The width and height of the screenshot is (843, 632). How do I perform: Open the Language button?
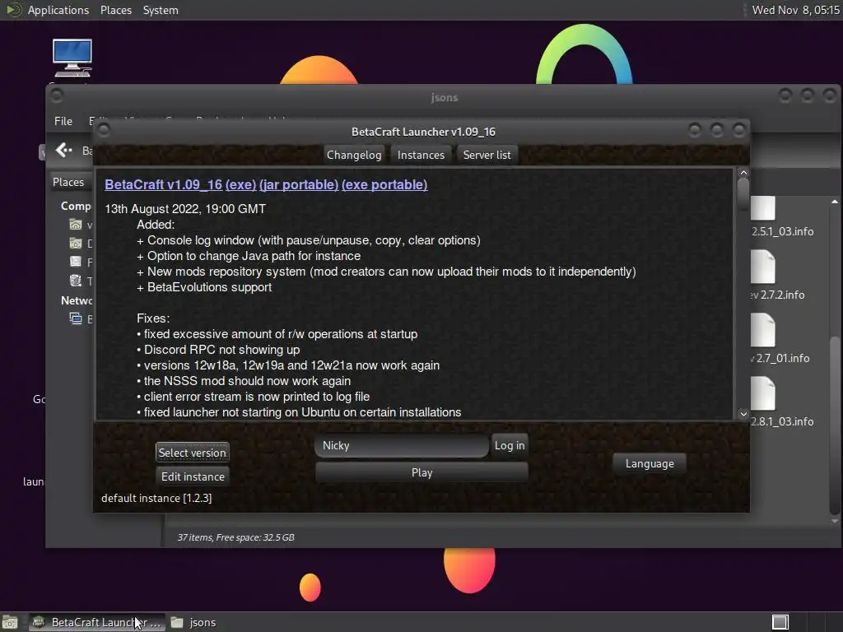pyautogui.click(x=650, y=463)
